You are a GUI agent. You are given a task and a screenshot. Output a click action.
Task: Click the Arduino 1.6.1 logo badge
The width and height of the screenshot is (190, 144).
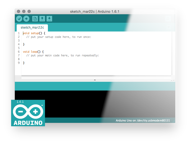coord(28,113)
